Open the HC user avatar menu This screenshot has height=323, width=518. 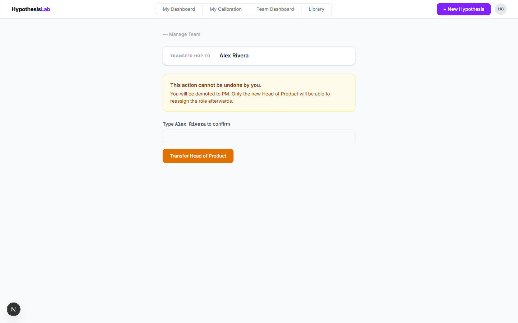pyautogui.click(x=501, y=9)
